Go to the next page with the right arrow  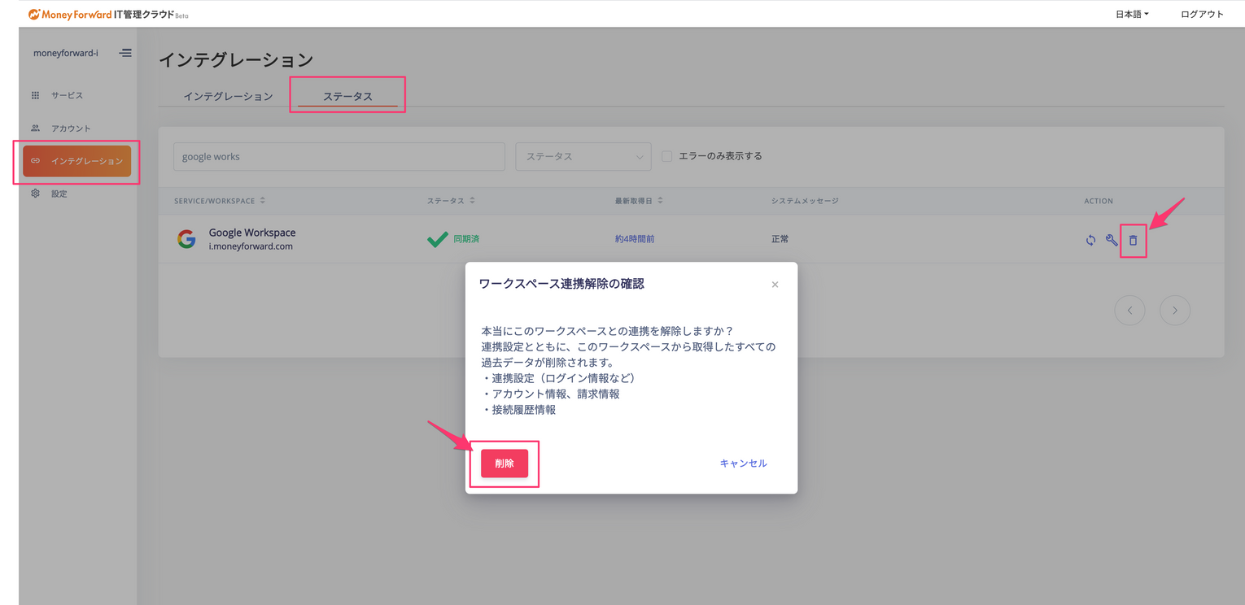[1175, 310]
